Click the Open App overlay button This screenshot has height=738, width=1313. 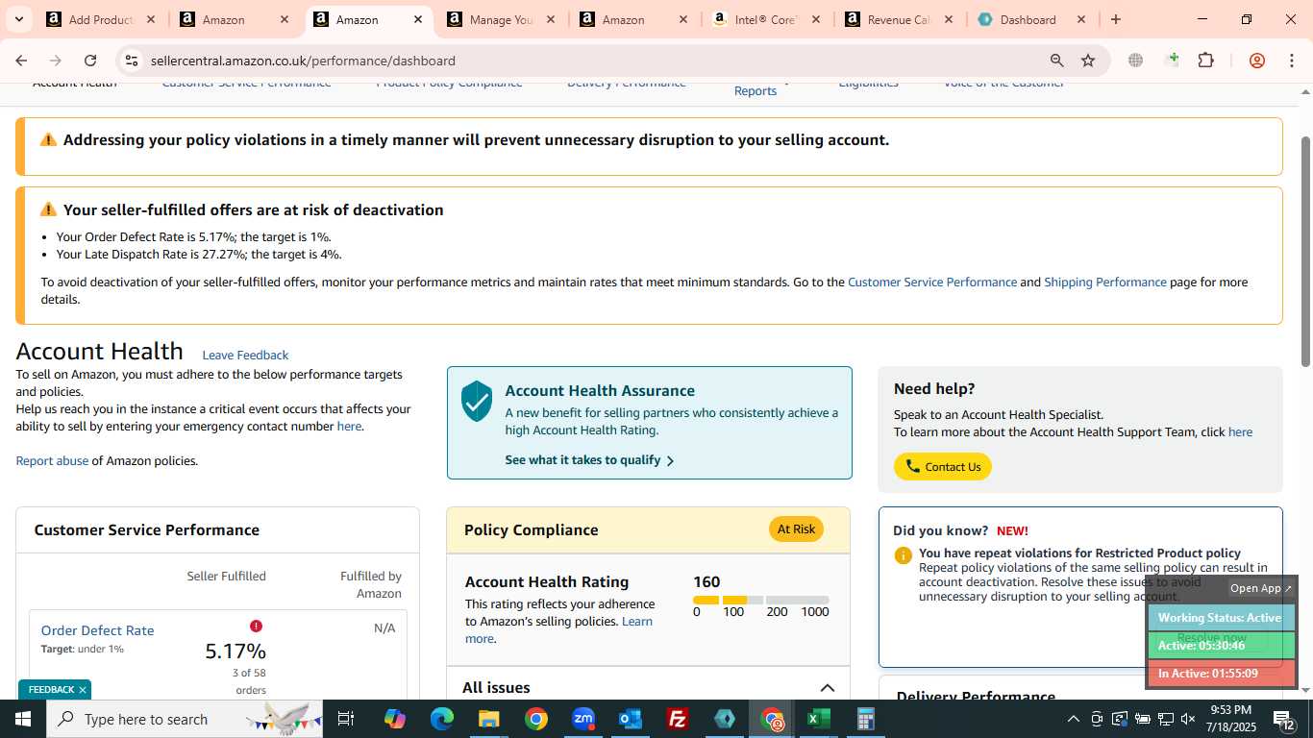point(1261,588)
